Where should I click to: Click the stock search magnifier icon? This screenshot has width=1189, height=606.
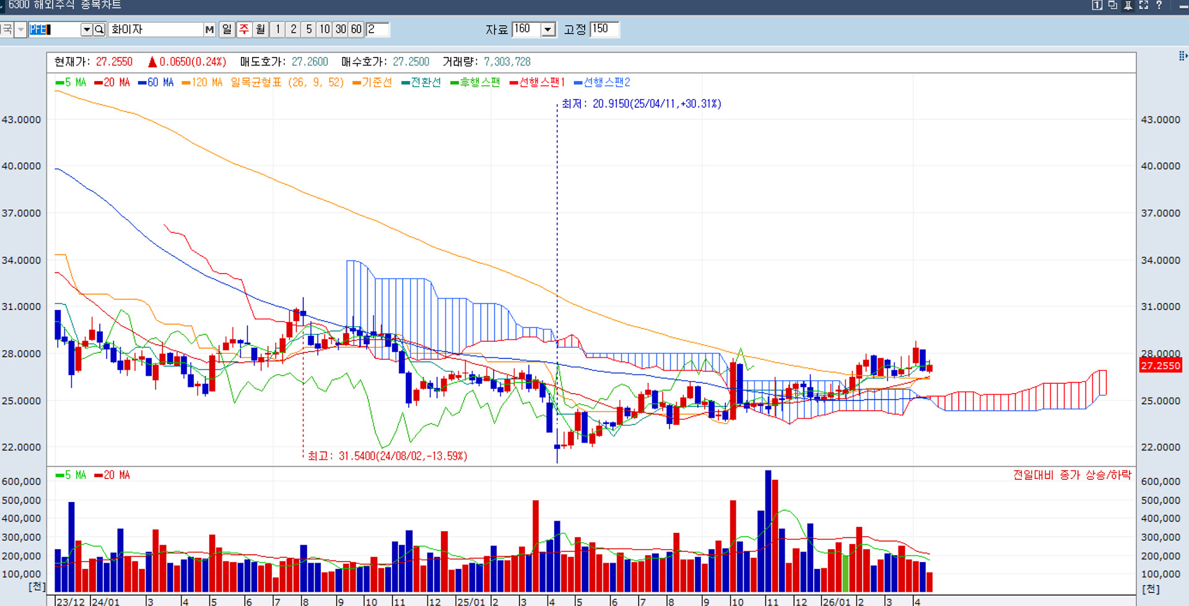[x=99, y=30]
